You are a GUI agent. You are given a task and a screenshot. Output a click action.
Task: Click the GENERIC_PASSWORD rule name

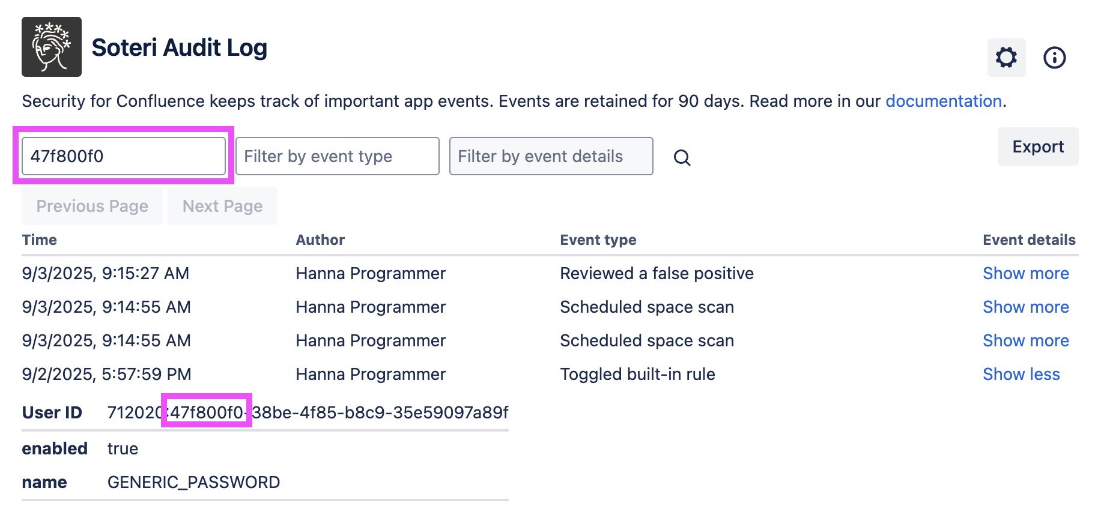193,482
